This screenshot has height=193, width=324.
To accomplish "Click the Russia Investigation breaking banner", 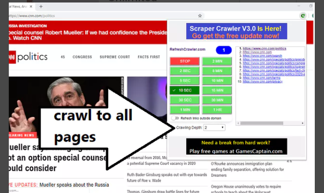I will coord(88,32).
